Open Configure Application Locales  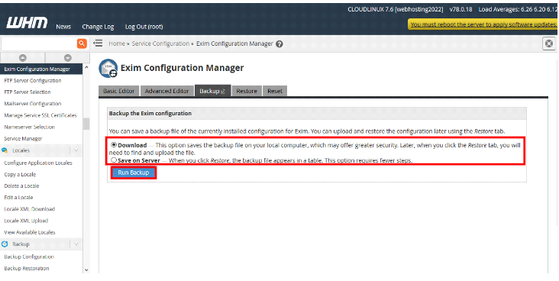point(38,163)
